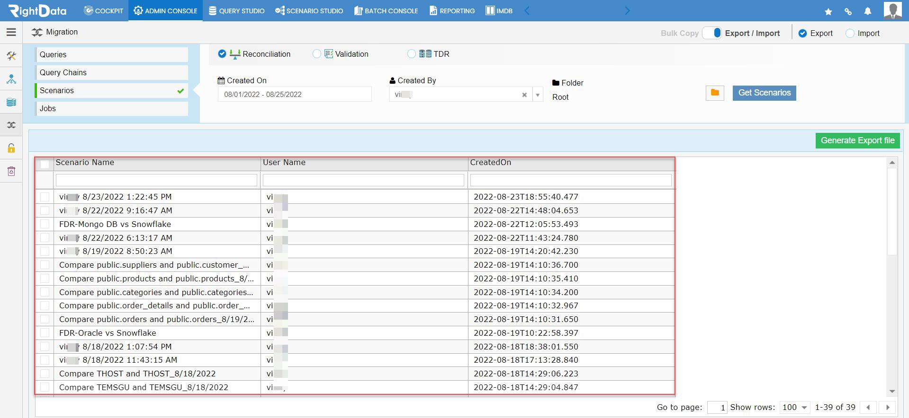
Task: Click Generate Export file button
Action: 857,140
